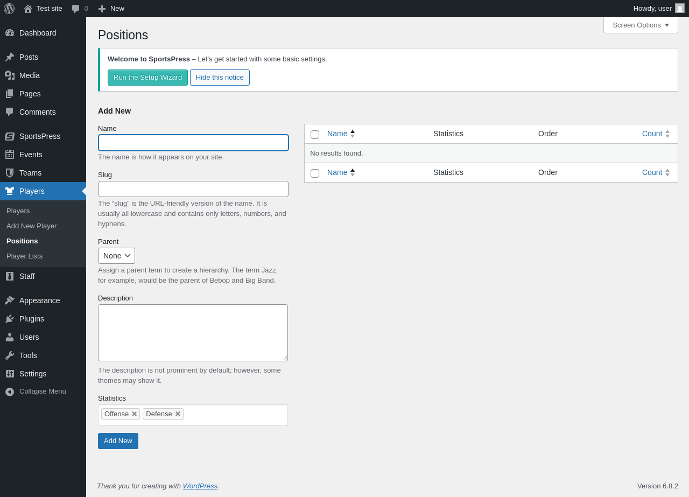689x497 pixels.
Task: Open Player Lists submenu item
Action: (24, 256)
